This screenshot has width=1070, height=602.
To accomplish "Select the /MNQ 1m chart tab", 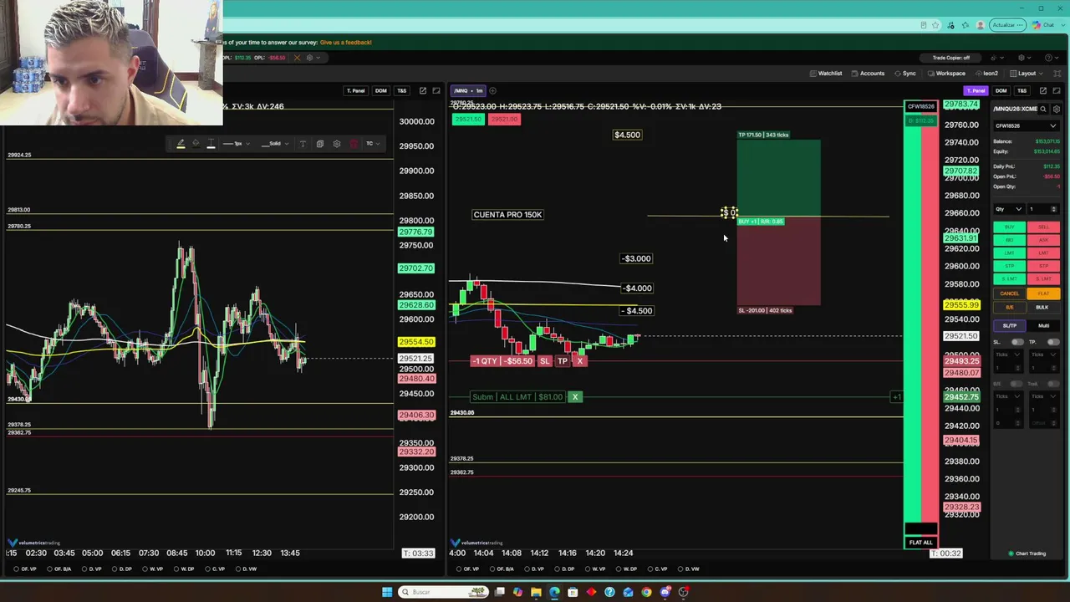I will coord(468,90).
